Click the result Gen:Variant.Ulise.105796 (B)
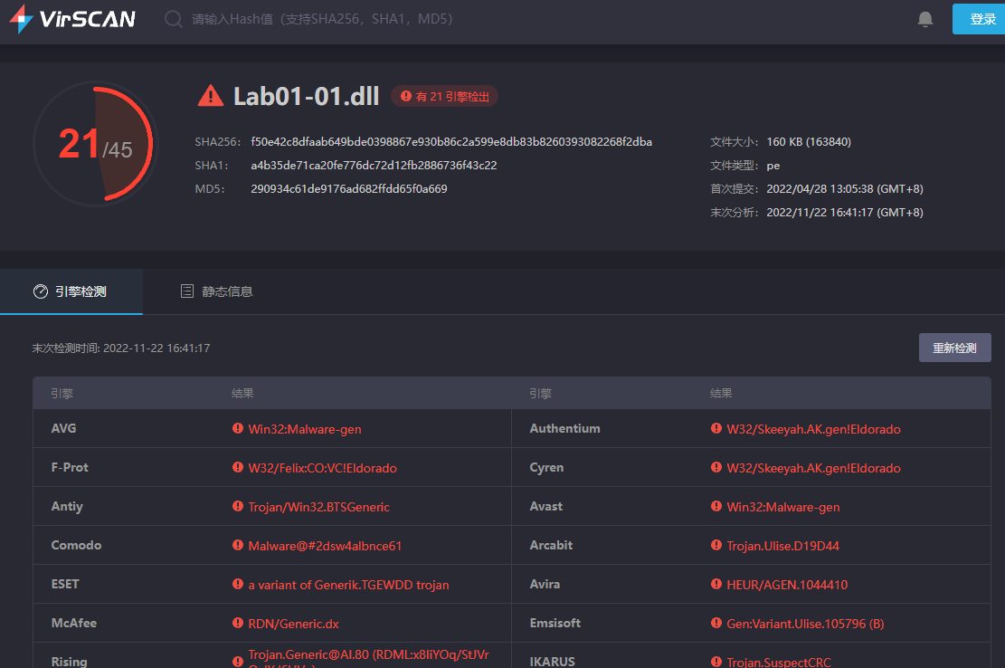This screenshot has height=668, width=1005. click(x=805, y=624)
